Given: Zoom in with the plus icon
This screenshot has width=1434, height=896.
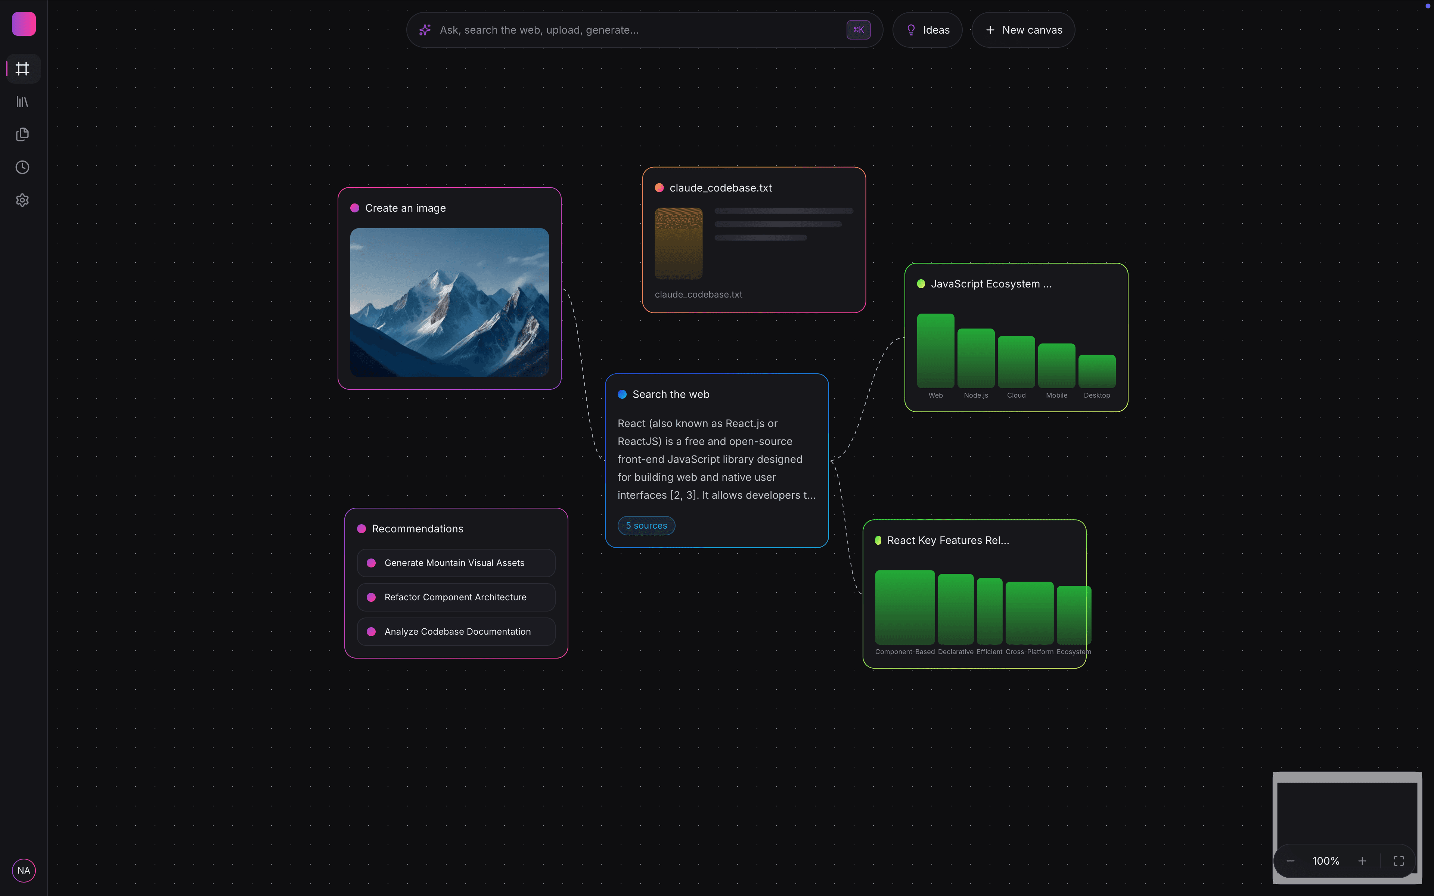Looking at the screenshot, I should click(1362, 861).
